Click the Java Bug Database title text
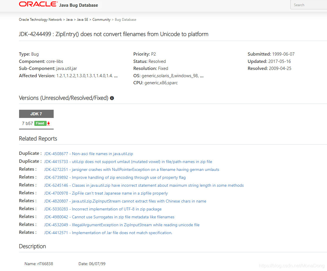The height and width of the screenshot is (271, 327). click(78, 5)
